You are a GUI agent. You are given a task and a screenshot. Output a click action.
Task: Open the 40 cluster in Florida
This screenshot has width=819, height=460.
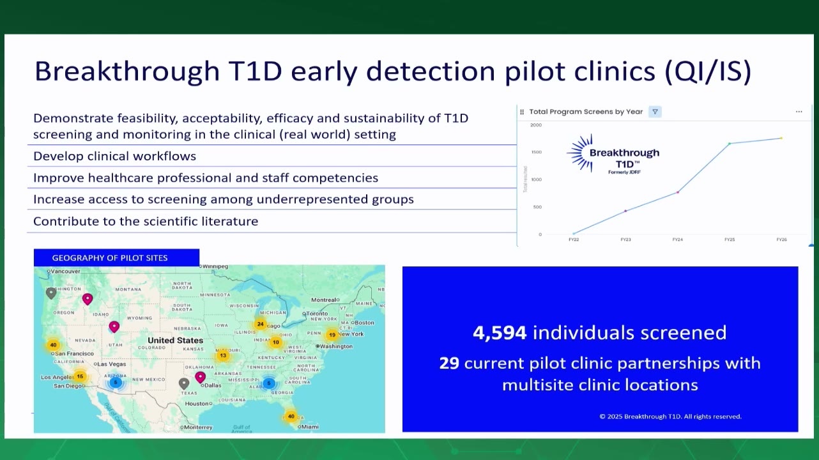pyautogui.click(x=291, y=417)
